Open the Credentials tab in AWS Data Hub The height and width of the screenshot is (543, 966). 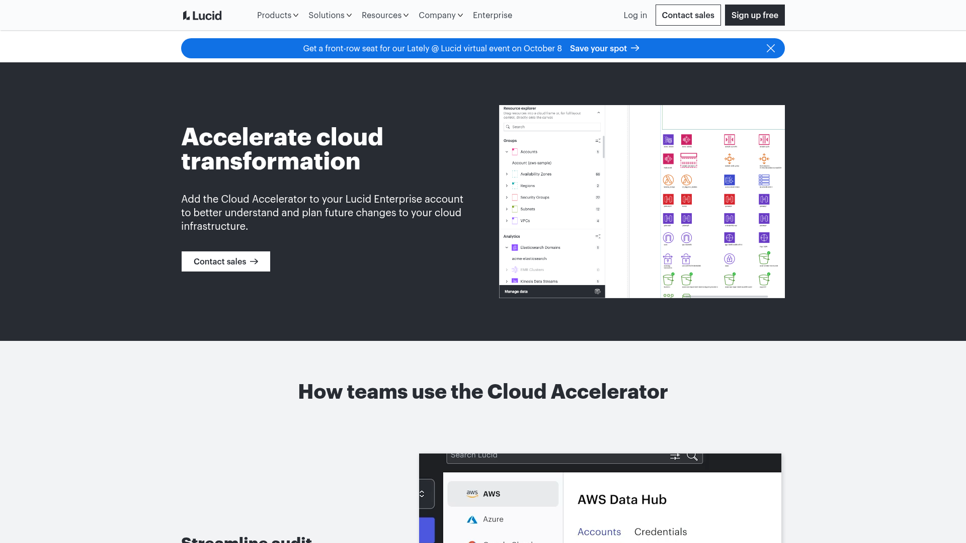point(660,531)
